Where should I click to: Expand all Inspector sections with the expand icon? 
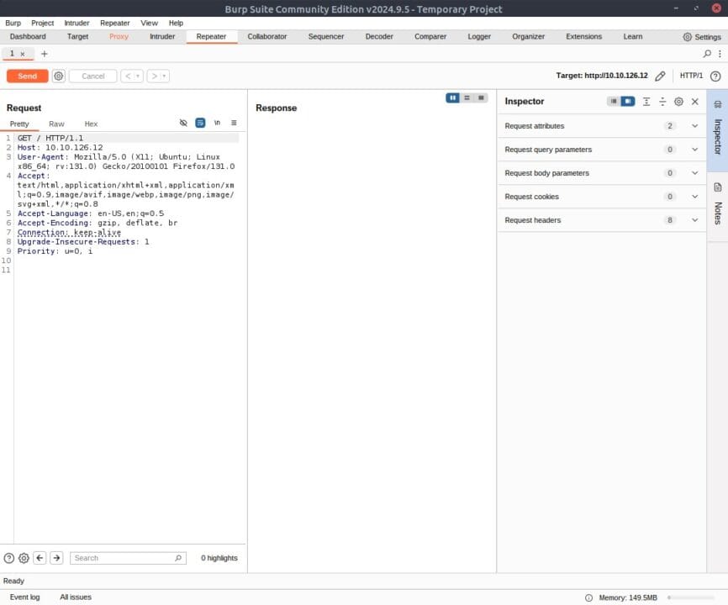[x=644, y=102]
